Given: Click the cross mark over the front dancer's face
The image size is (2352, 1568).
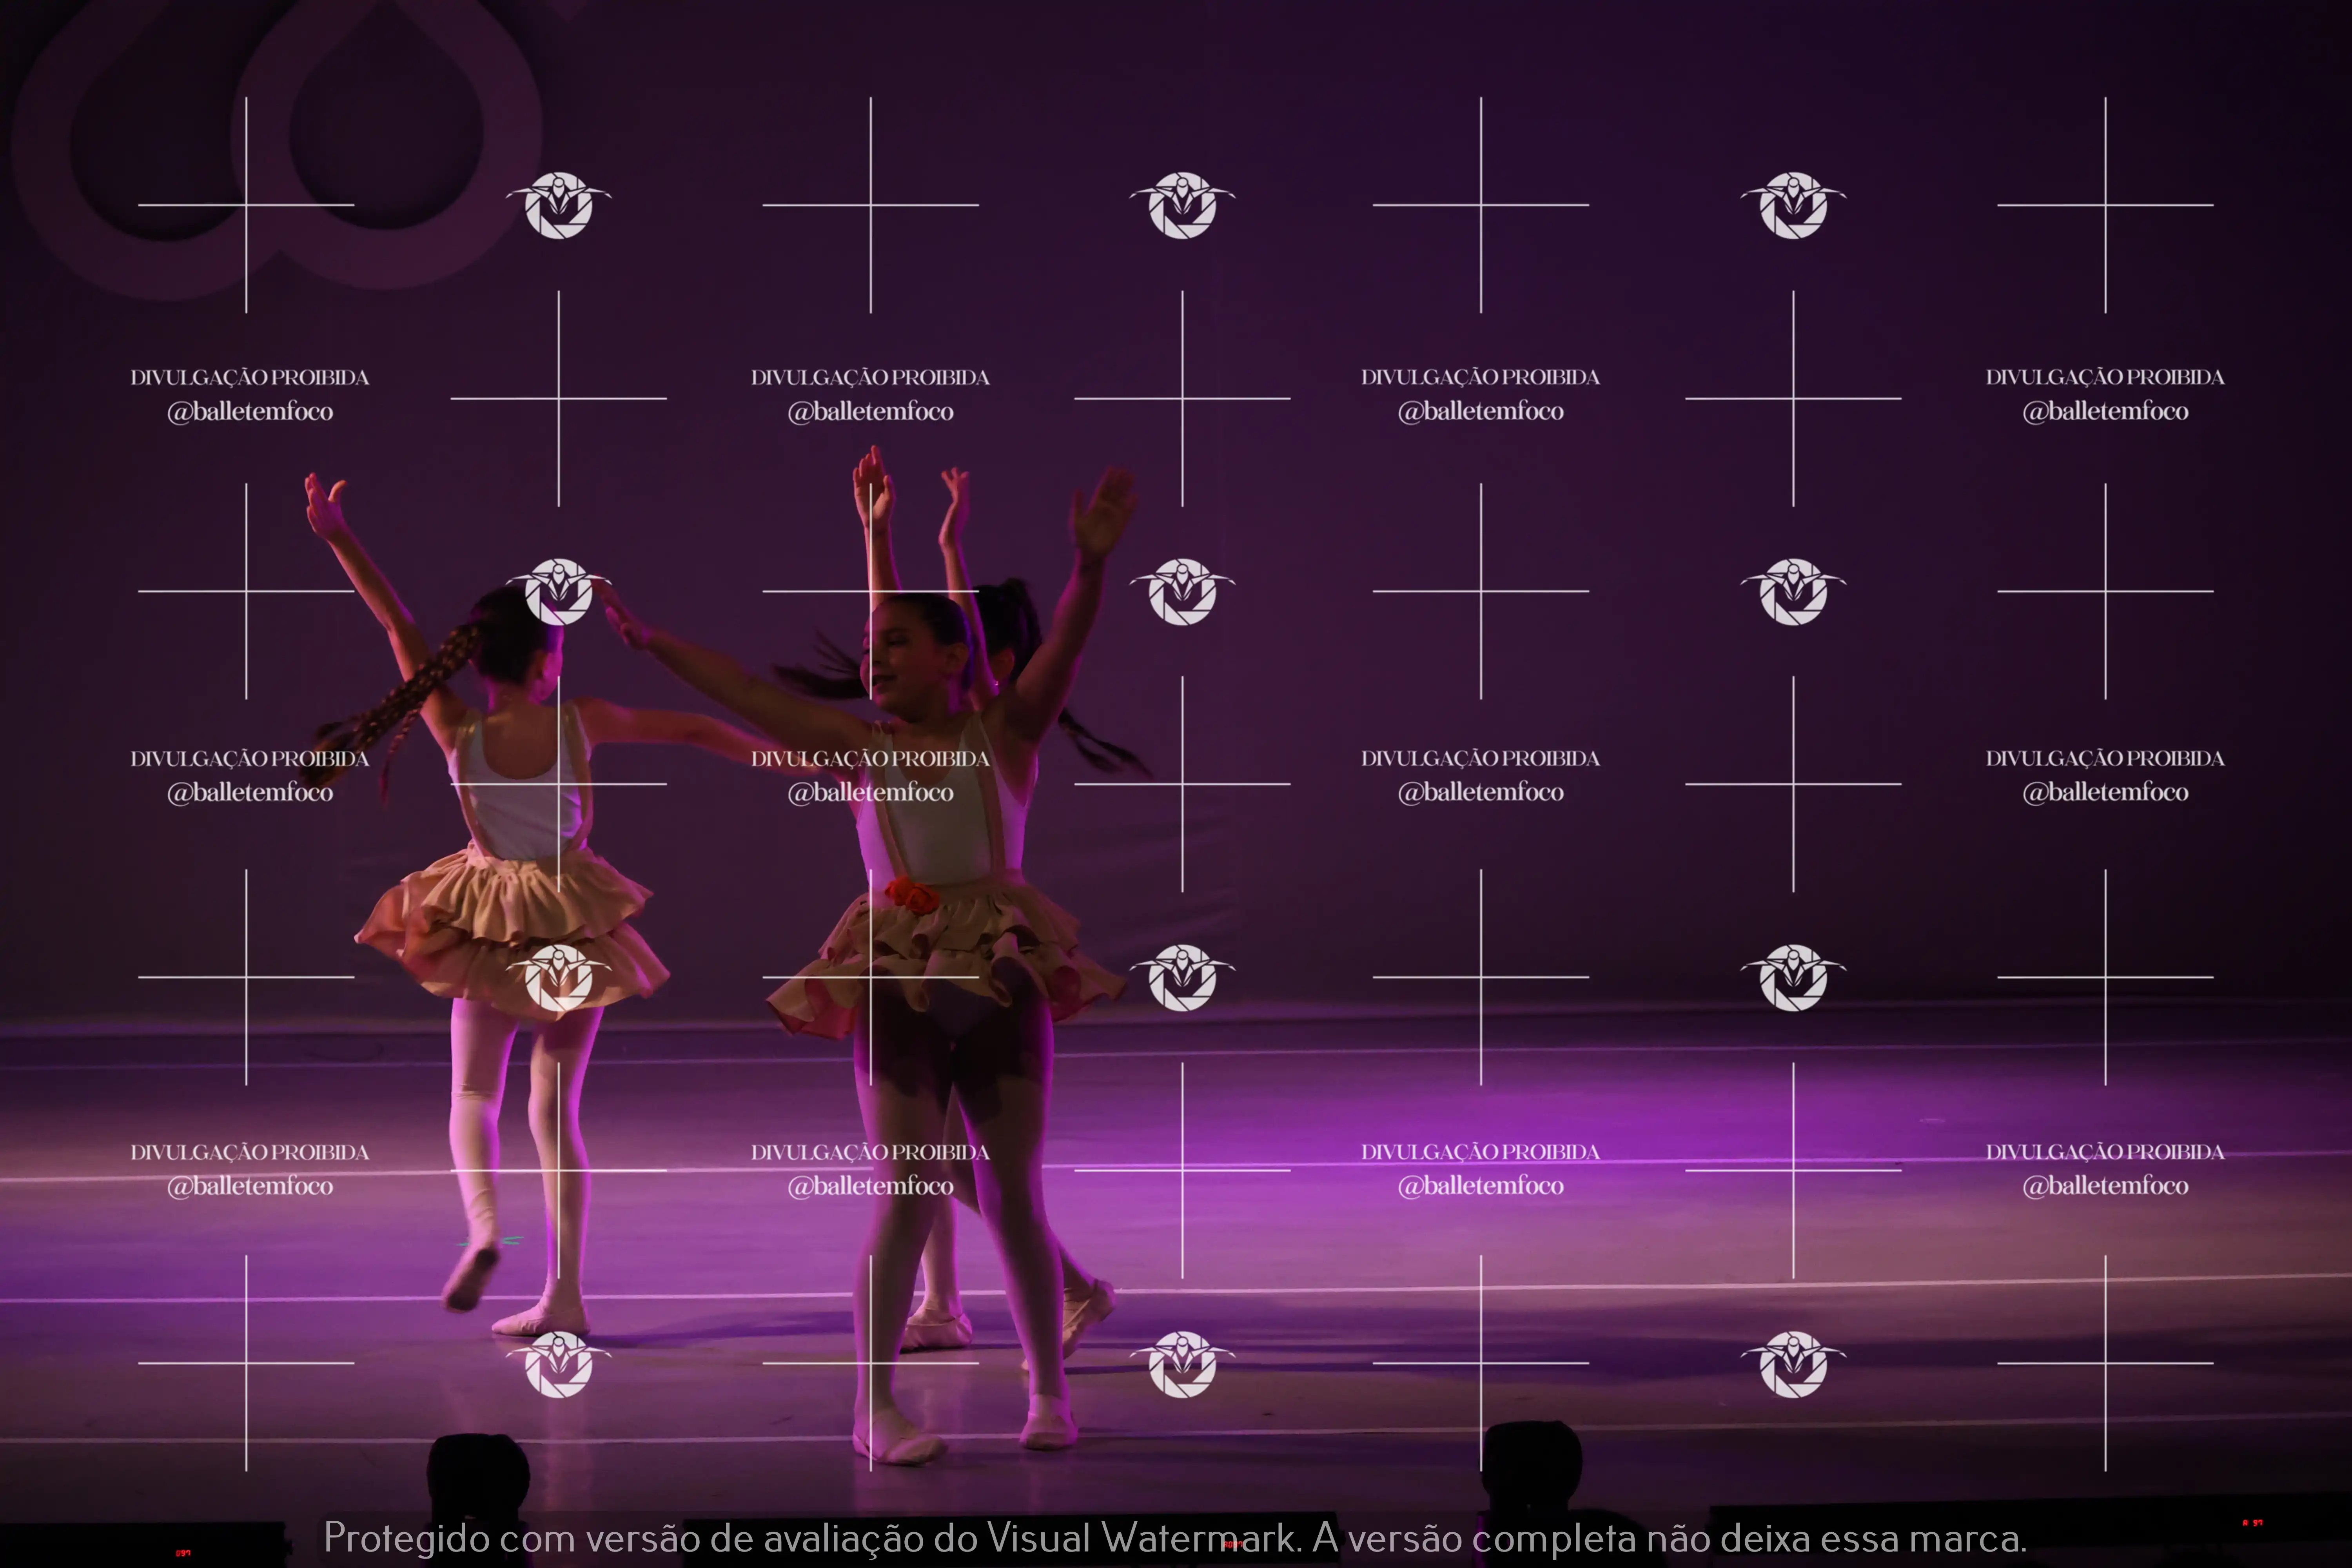Looking at the screenshot, I should pyautogui.click(x=870, y=591).
